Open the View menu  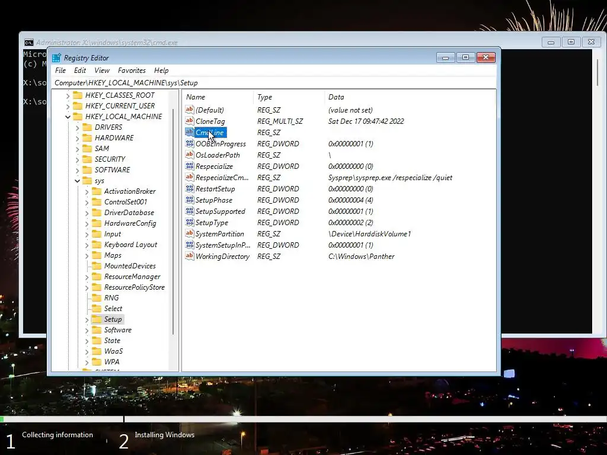point(102,71)
